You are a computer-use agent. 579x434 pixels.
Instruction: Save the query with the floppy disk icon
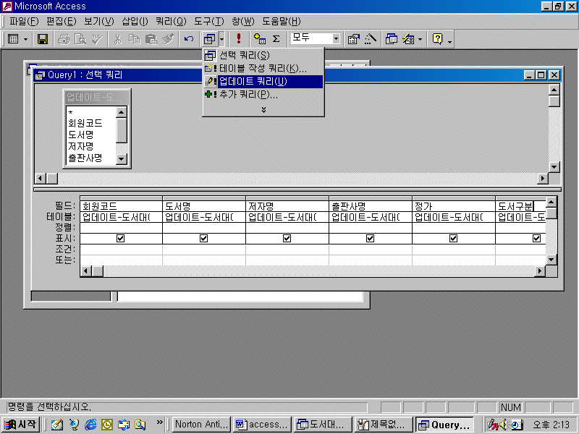(43, 39)
